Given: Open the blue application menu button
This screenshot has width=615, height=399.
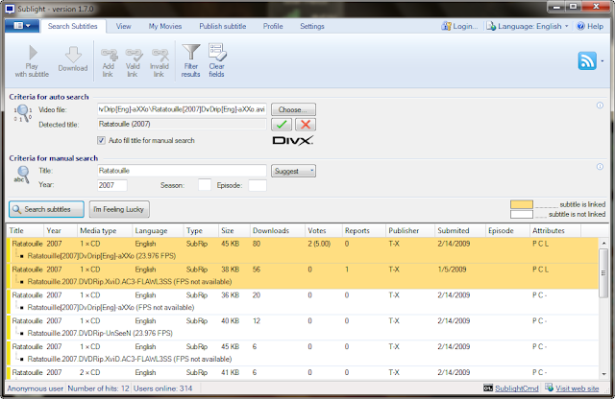Looking at the screenshot, I should 22,26.
